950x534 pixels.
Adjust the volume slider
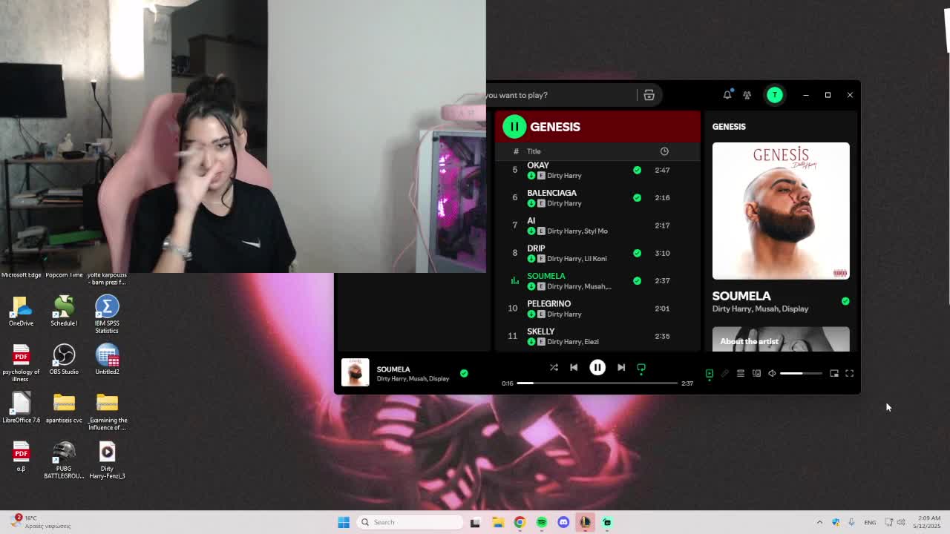click(801, 374)
